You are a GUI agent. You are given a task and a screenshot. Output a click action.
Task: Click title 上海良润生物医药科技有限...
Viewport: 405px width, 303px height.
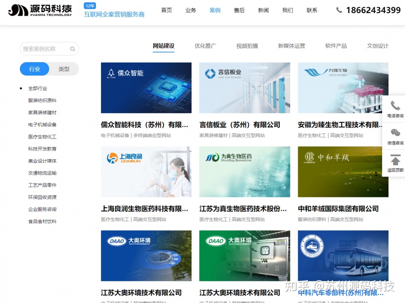144,209
